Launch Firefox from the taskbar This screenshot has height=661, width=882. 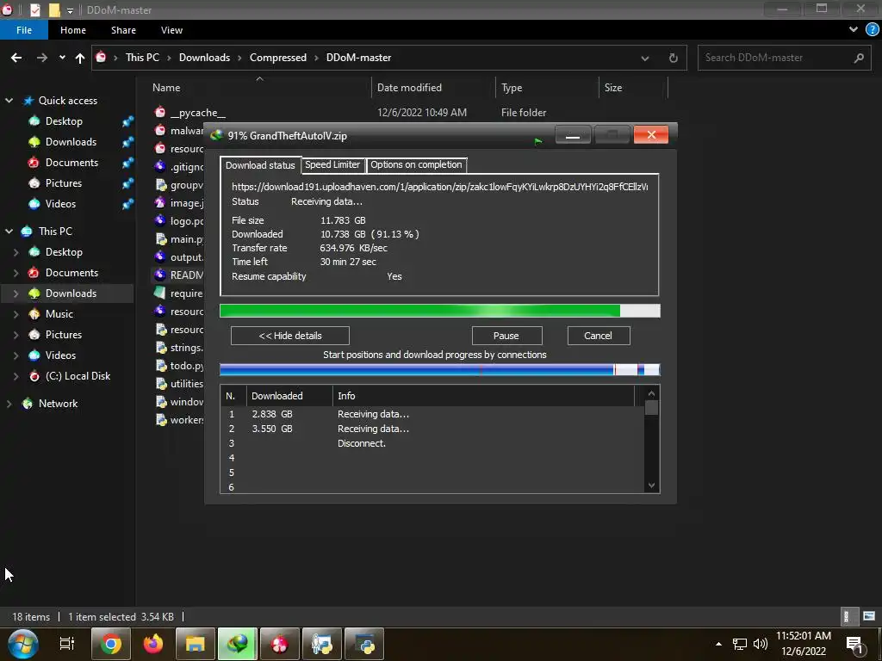[x=153, y=644]
